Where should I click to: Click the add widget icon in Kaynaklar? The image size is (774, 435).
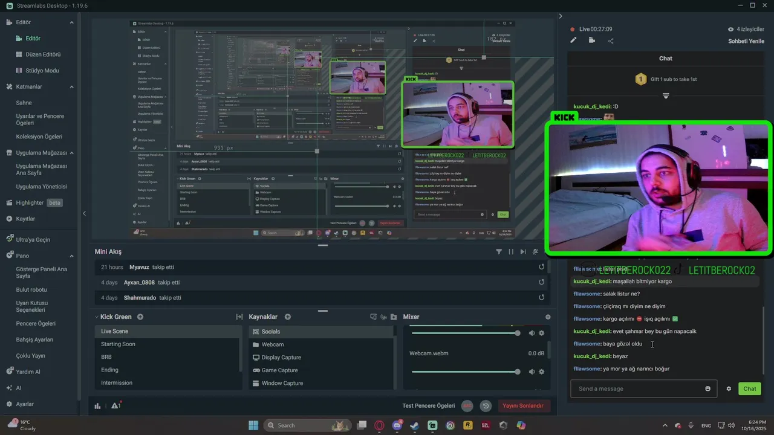coord(373,317)
